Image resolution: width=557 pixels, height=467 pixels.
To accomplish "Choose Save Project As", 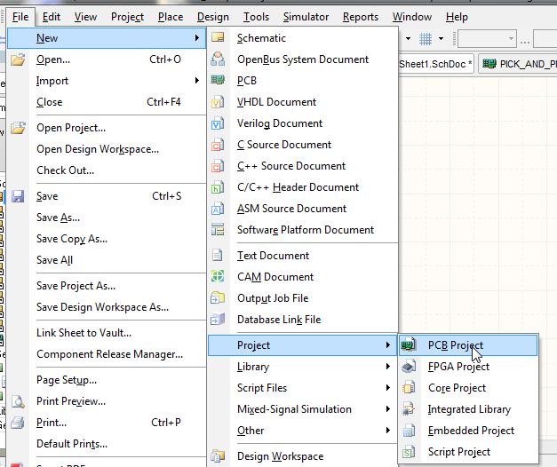I will tap(107, 286).
